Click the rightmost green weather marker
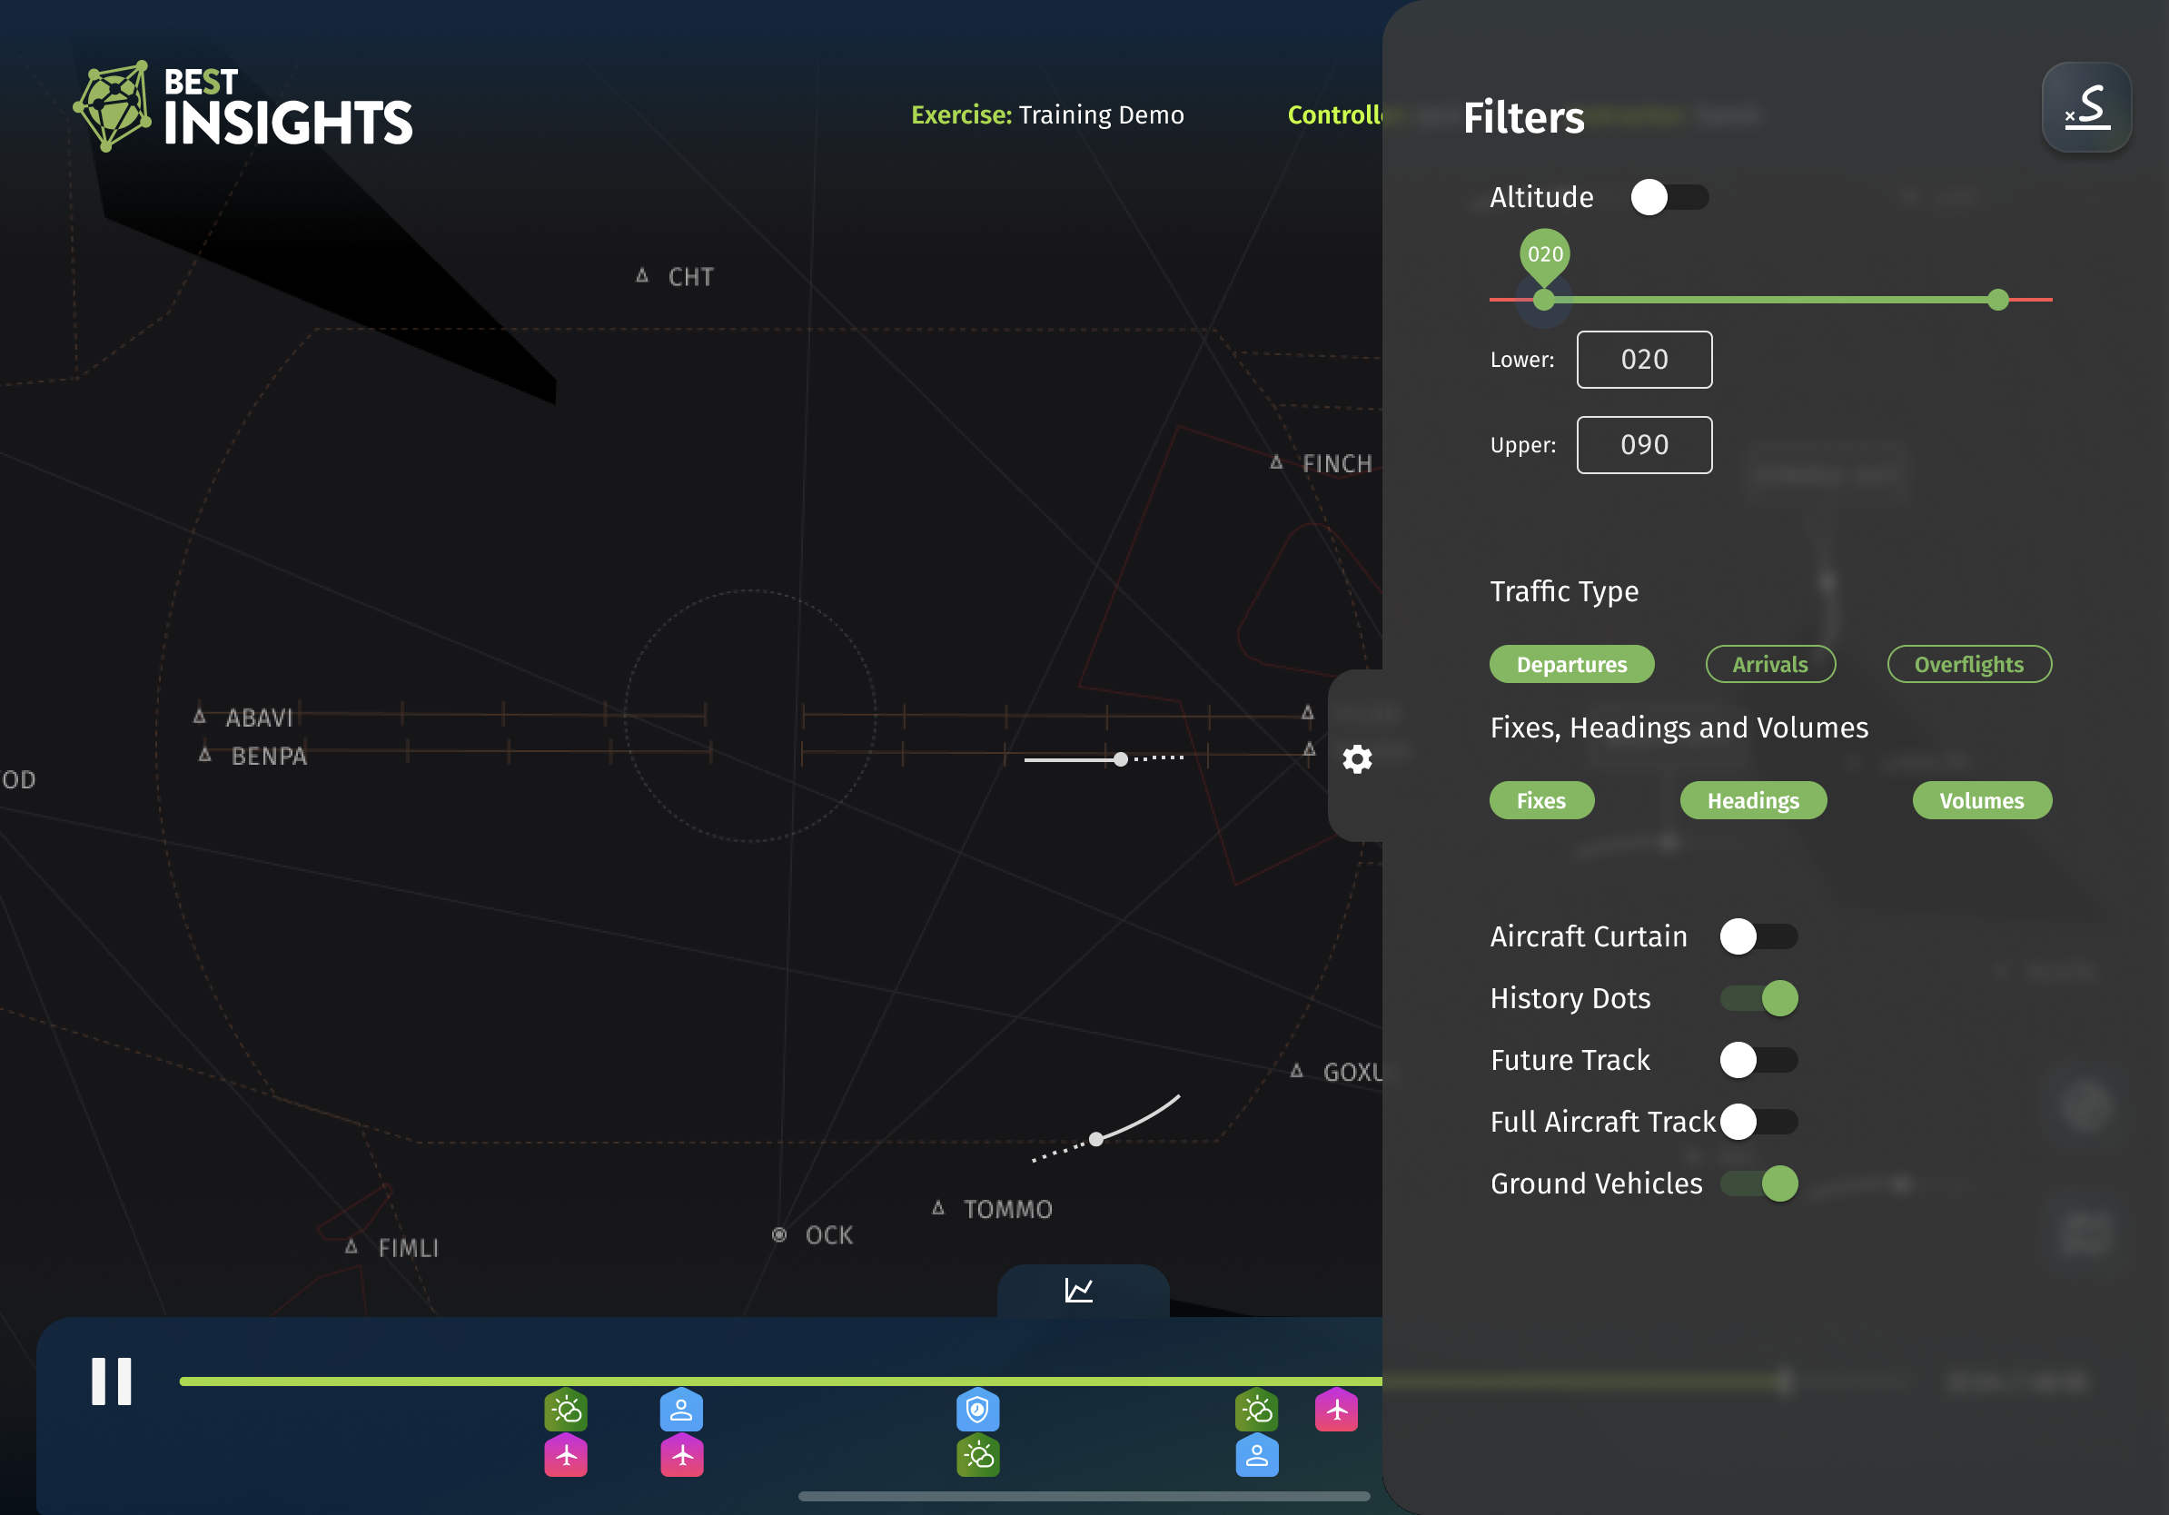 coord(1256,1411)
